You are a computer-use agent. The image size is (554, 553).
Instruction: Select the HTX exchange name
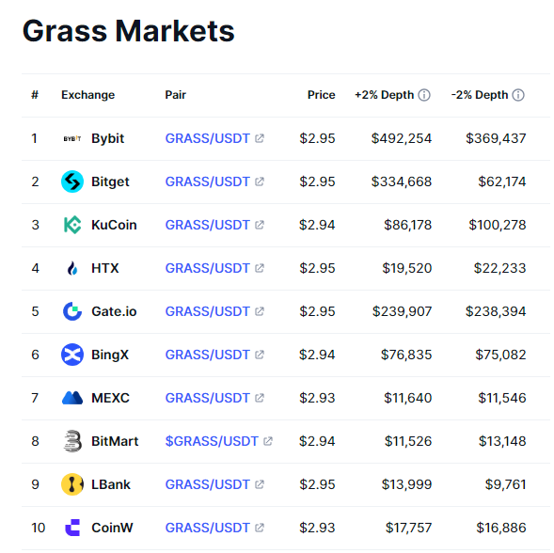tap(105, 268)
